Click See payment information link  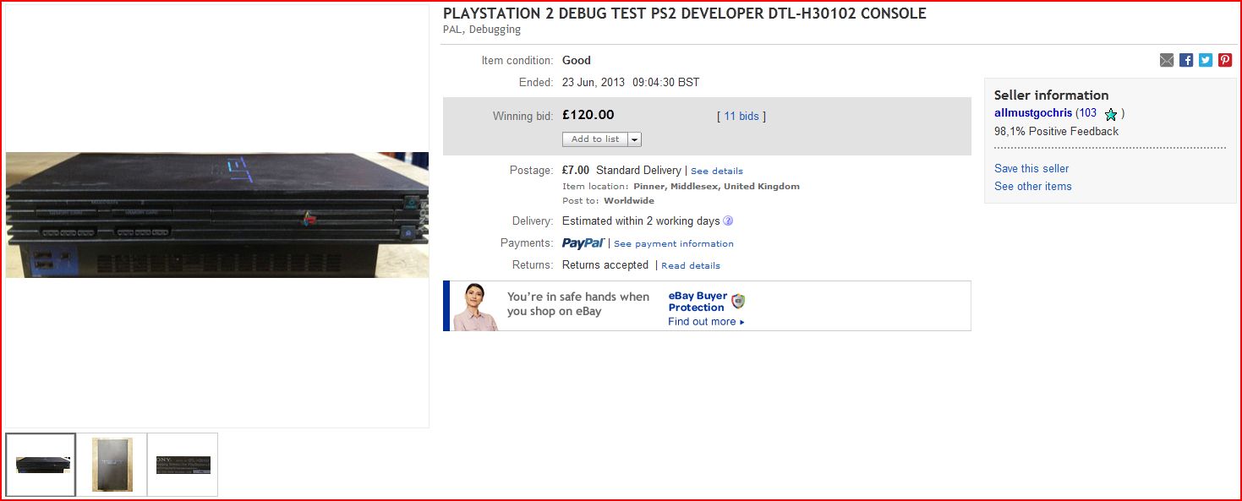click(674, 244)
